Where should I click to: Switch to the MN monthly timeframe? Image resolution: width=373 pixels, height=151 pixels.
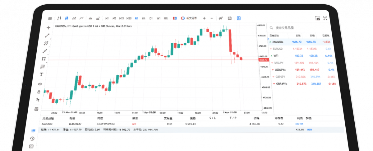(x=166, y=18)
